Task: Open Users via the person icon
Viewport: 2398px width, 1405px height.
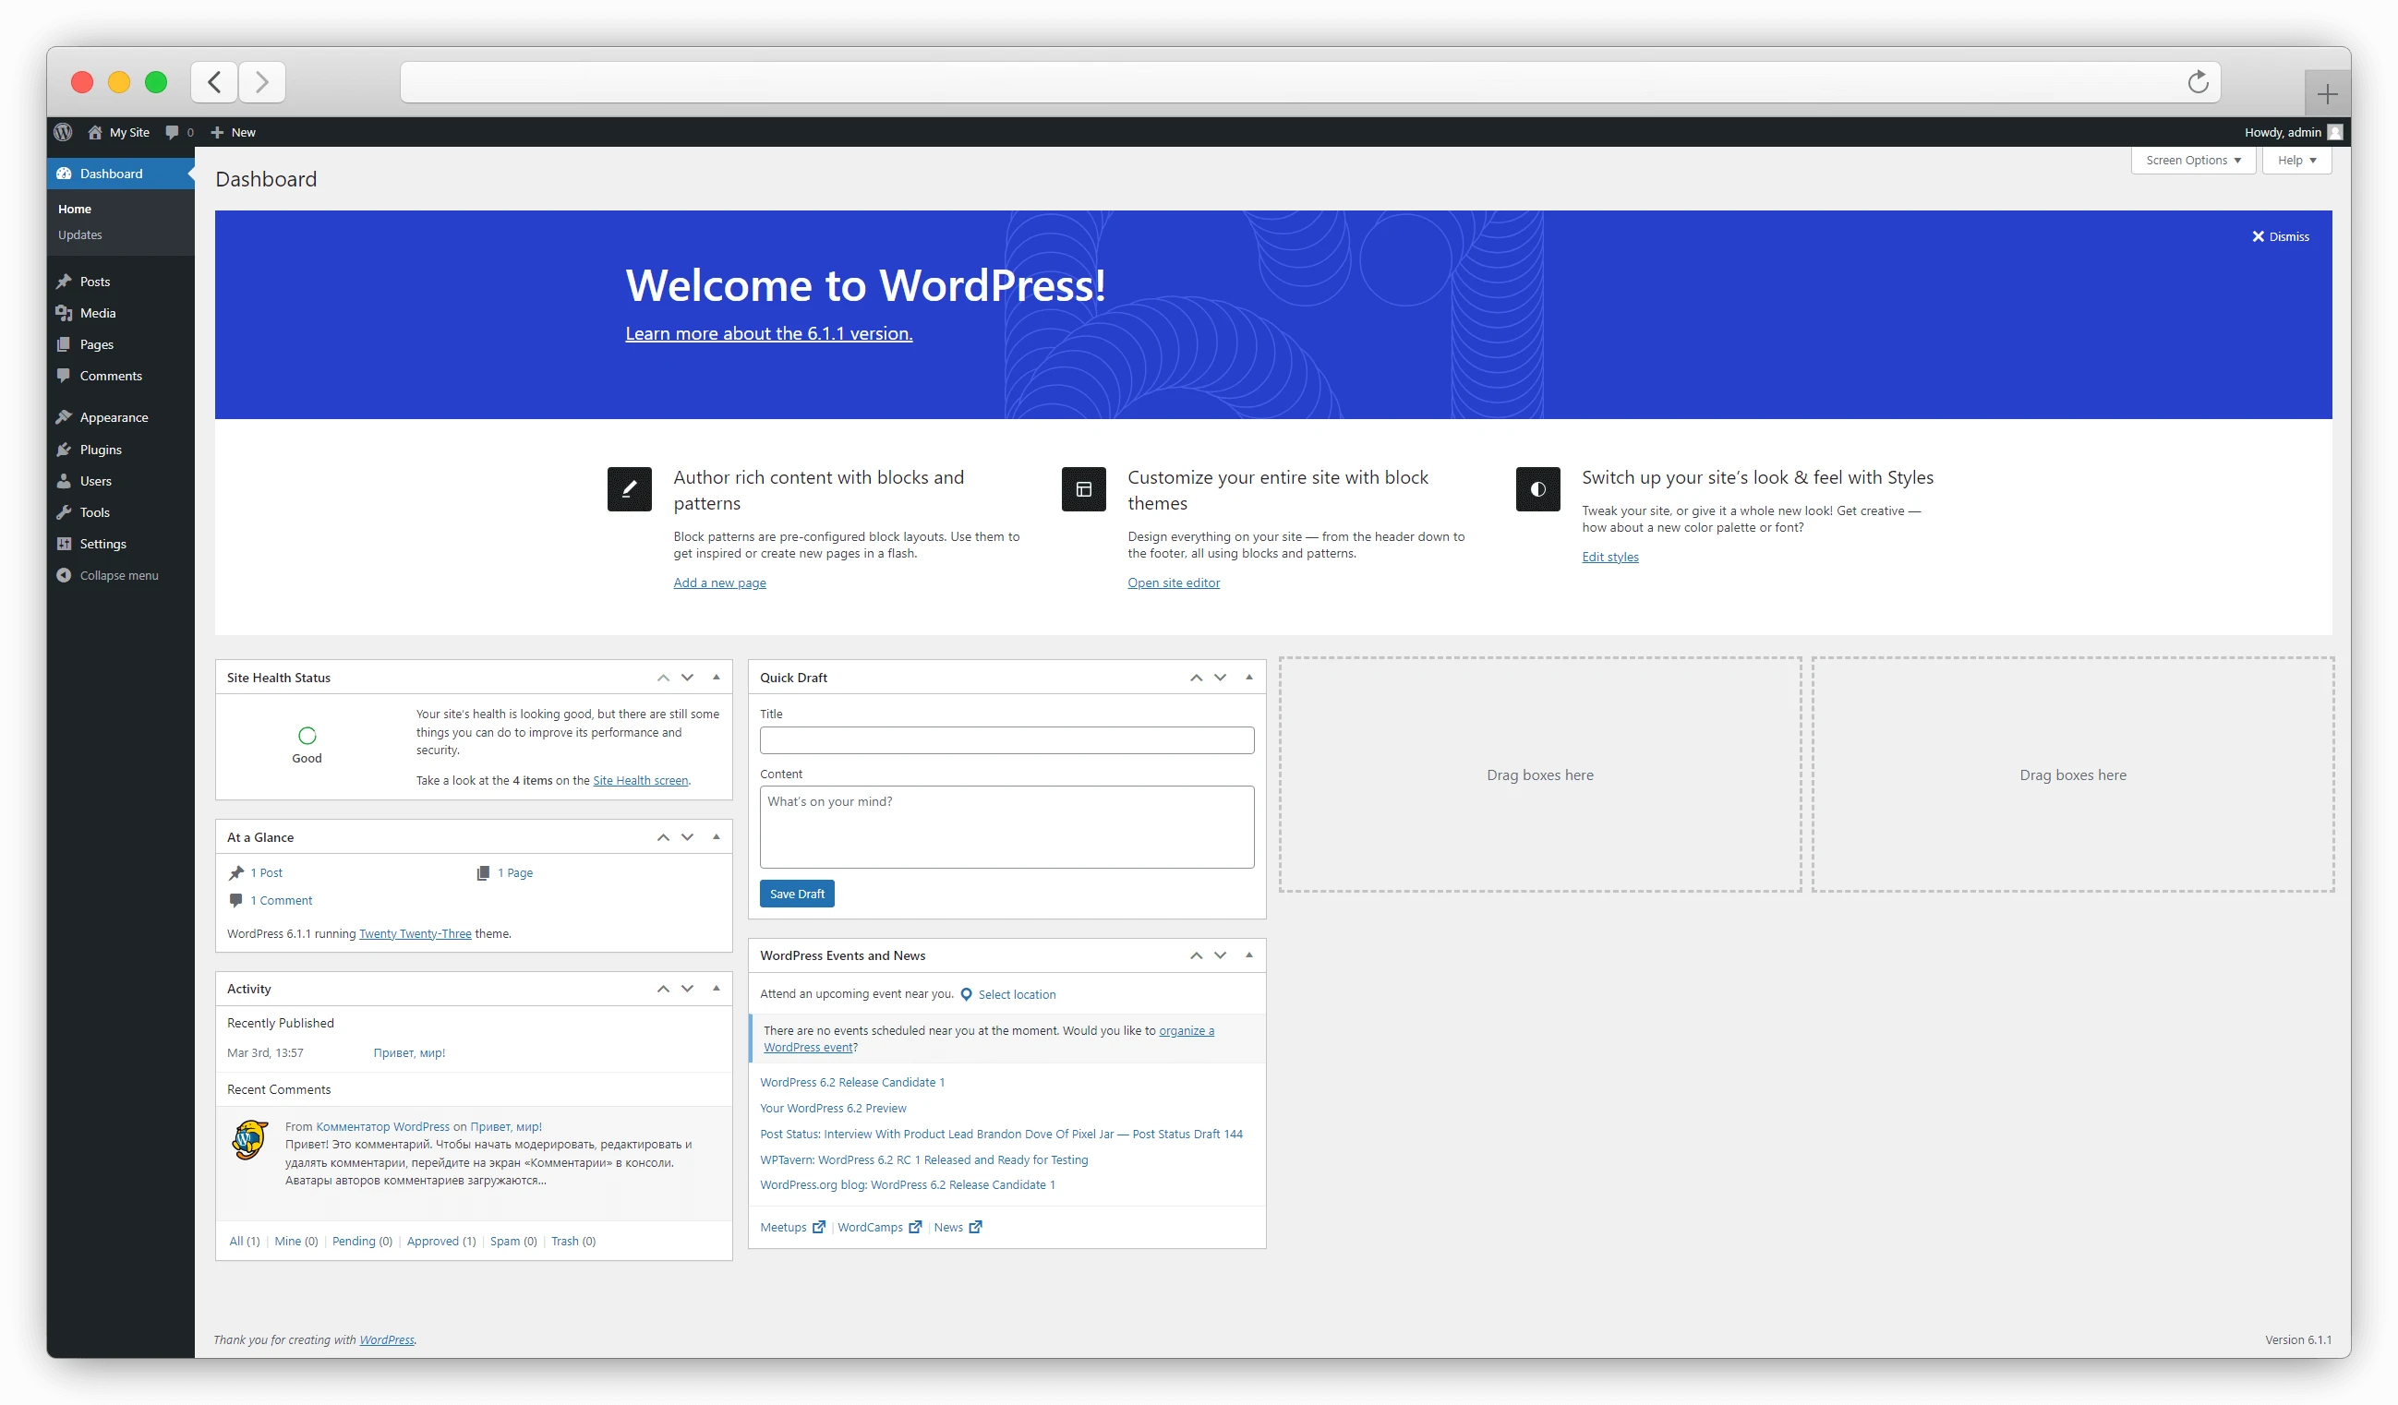Action: point(65,480)
